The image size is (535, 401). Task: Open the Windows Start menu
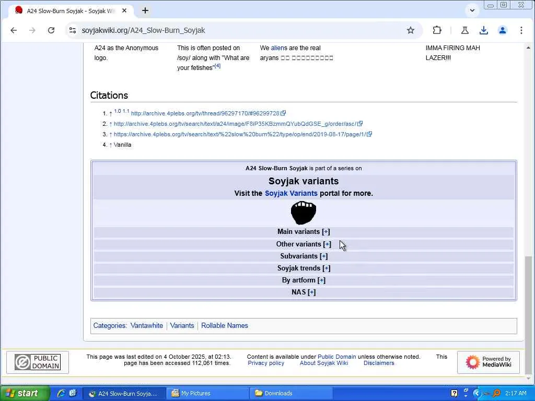[x=25, y=394]
